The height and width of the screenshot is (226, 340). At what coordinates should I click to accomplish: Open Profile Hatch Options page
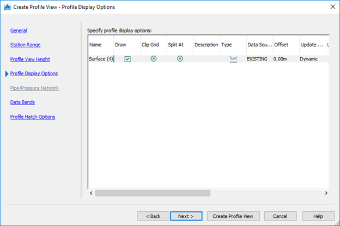click(32, 117)
